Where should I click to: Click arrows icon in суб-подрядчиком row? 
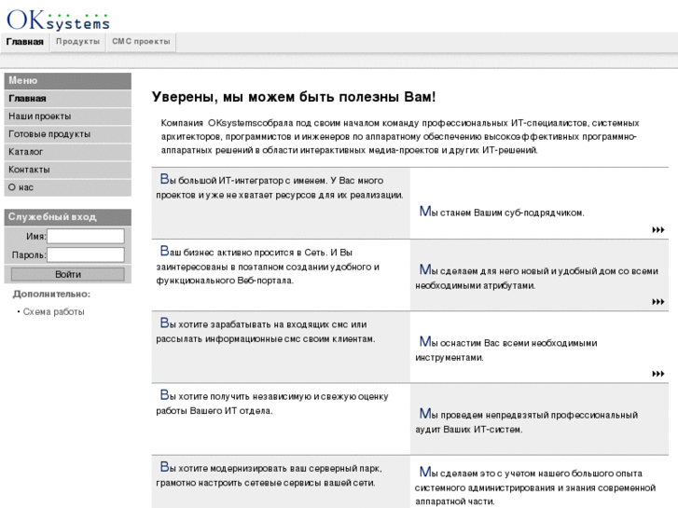point(658,229)
